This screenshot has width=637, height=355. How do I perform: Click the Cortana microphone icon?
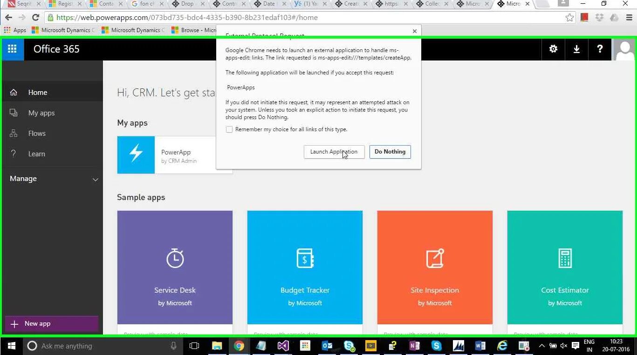tap(173, 346)
